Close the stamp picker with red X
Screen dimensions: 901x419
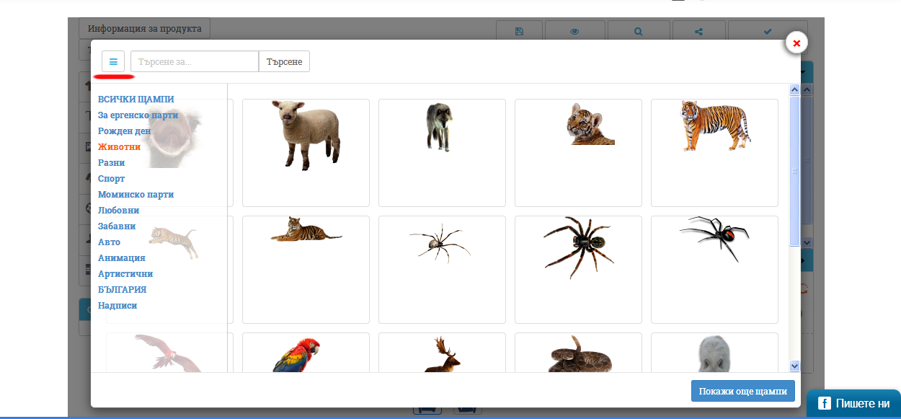(796, 43)
